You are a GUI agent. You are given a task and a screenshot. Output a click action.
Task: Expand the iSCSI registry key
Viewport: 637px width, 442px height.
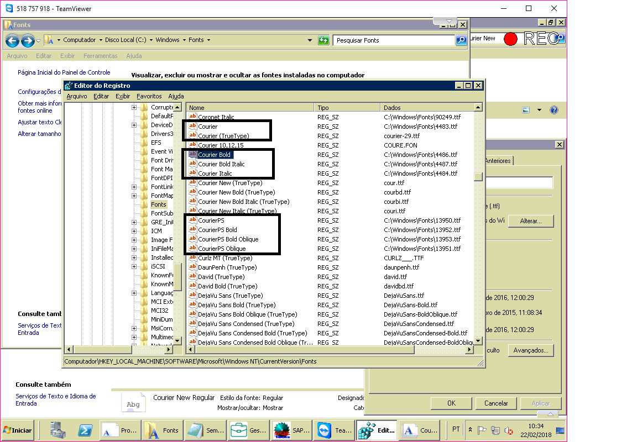pos(134,266)
